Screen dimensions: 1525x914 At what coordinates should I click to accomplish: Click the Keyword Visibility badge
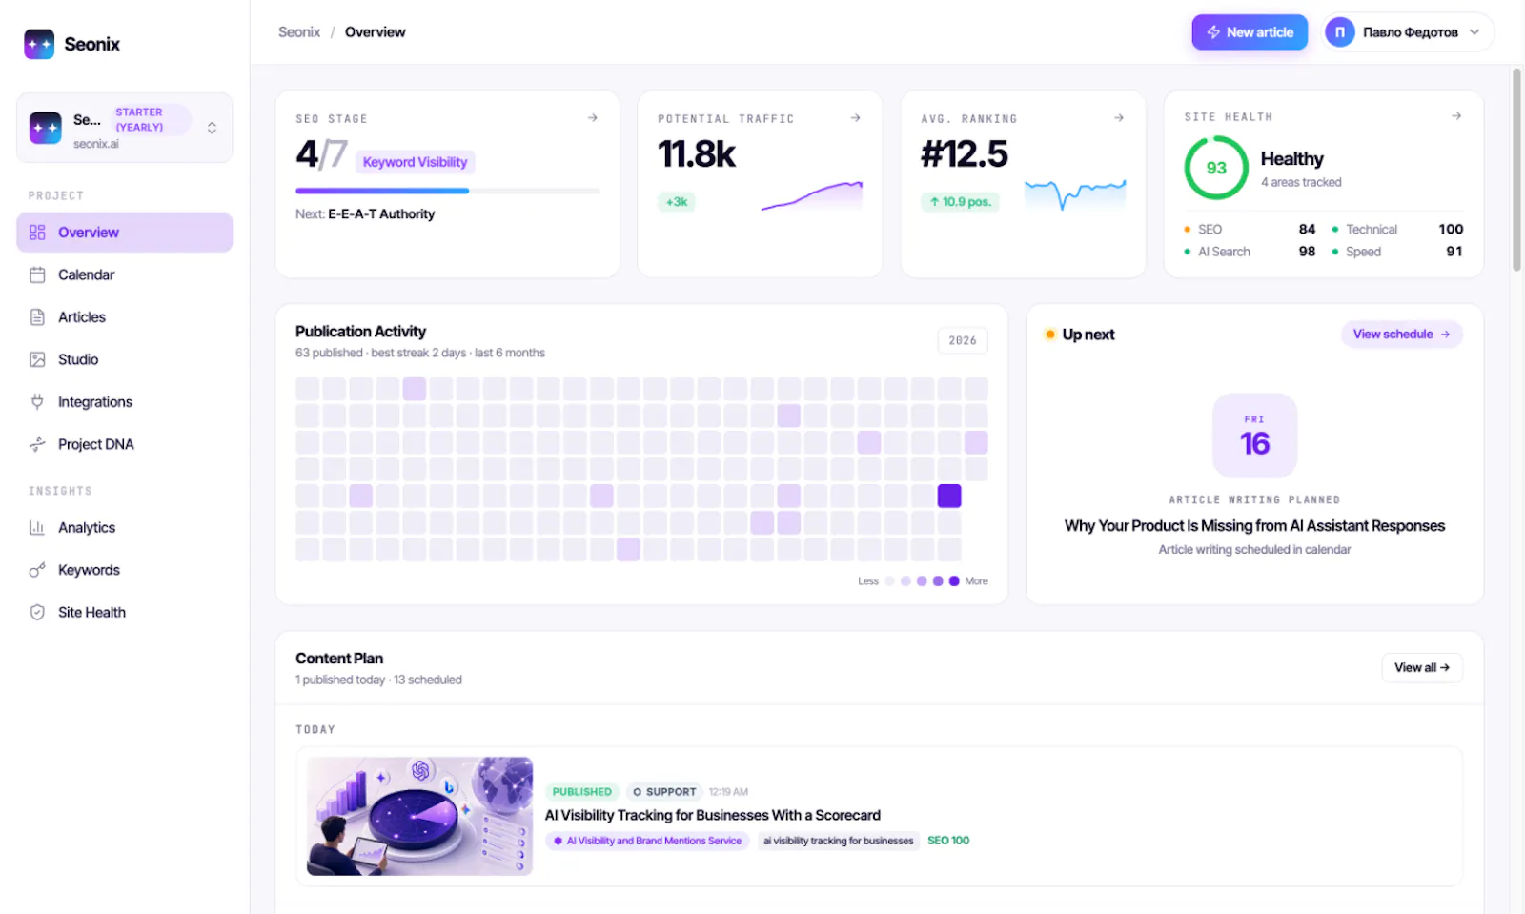point(415,162)
